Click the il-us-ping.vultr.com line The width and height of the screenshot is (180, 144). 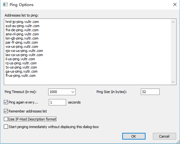click(x=20, y=59)
